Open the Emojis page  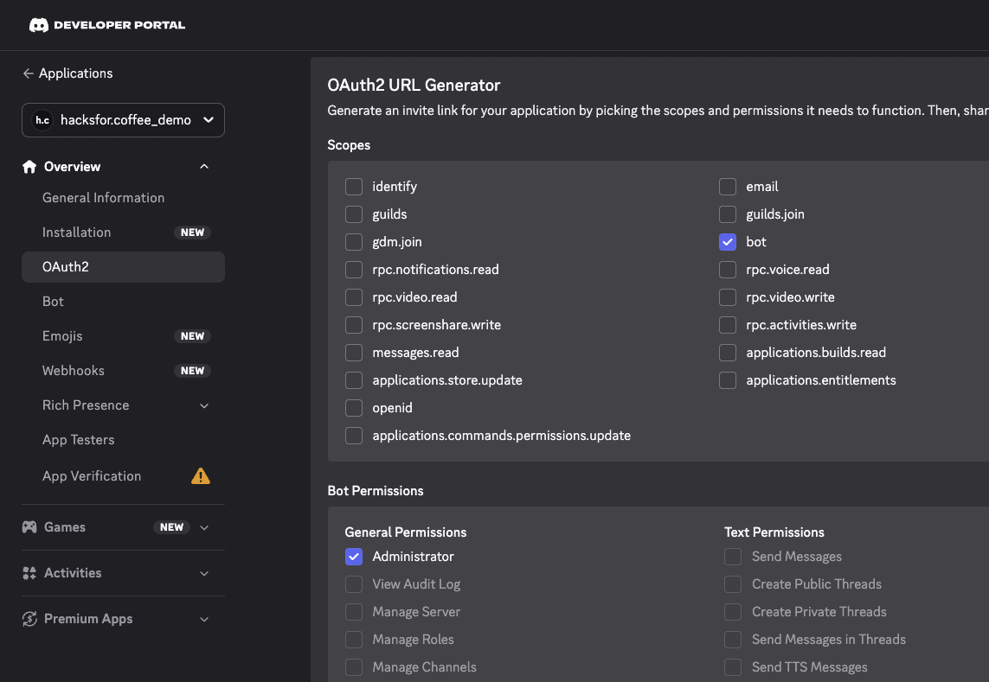coord(62,336)
